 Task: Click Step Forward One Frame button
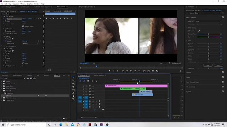pos(135,71)
